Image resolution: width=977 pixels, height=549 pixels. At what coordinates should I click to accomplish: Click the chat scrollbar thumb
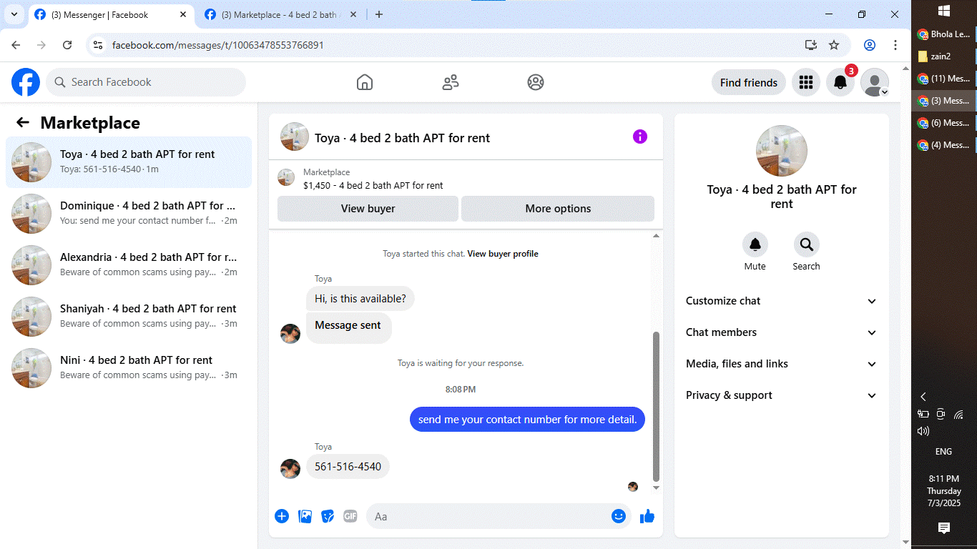pos(656,407)
